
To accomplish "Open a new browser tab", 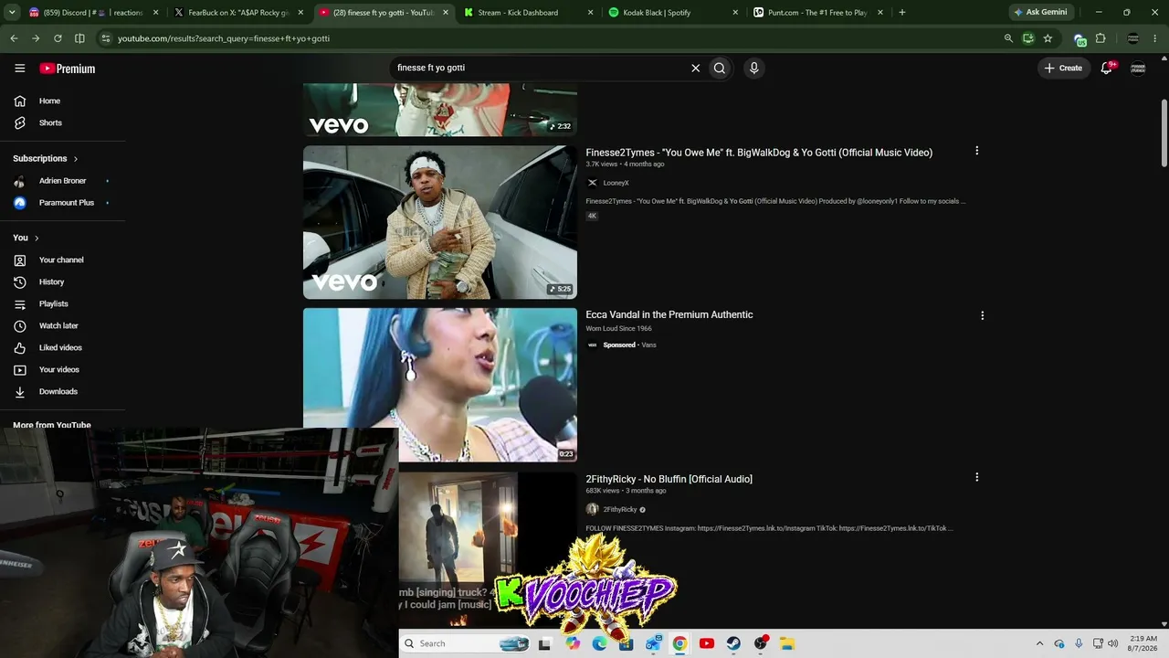I will coord(902,13).
